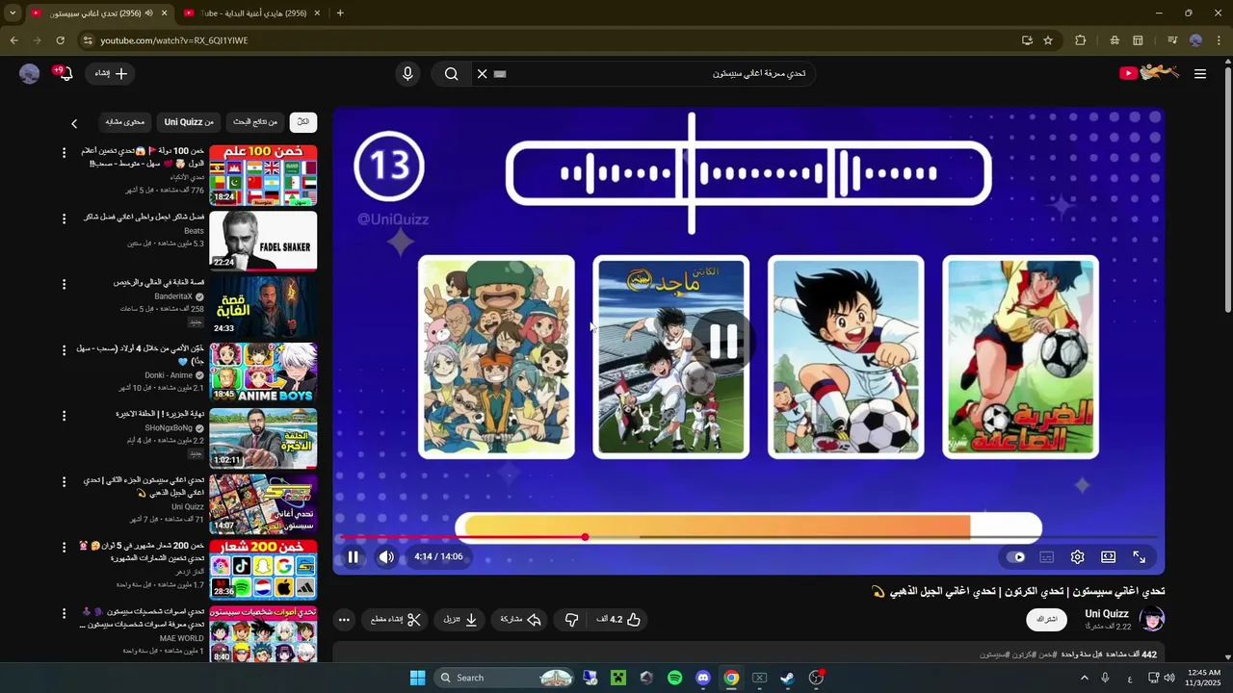Click the إنشاء create button
This screenshot has width=1233, height=693.
point(112,73)
